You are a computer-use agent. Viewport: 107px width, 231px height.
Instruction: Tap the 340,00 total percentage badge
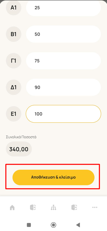click(19, 149)
